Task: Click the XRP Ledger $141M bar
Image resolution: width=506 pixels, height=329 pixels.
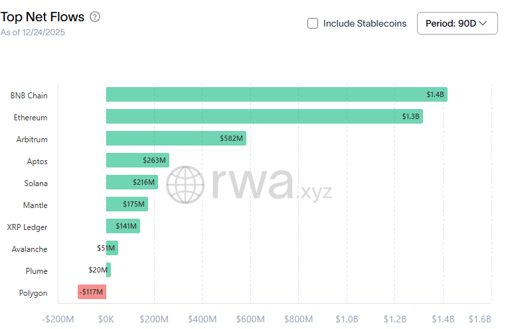Action: pos(123,227)
